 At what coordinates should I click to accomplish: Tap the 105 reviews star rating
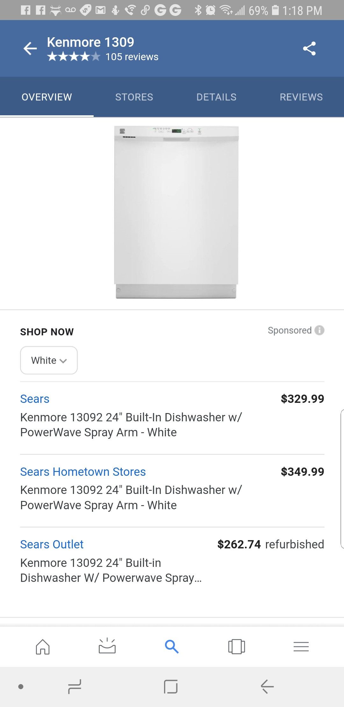[103, 57]
